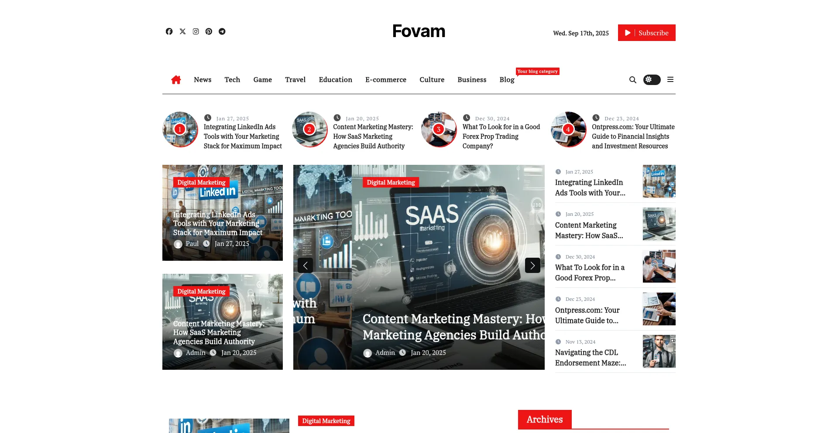Advance to next slide in carousel
The width and height of the screenshot is (838, 433).
tap(532, 265)
